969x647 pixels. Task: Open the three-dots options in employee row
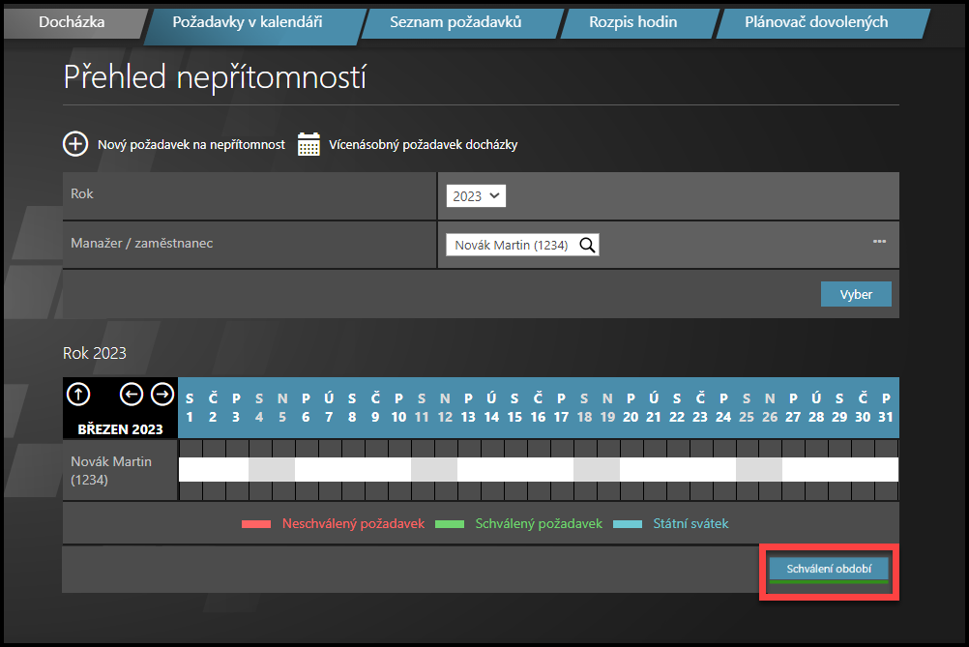click(879, 242)
